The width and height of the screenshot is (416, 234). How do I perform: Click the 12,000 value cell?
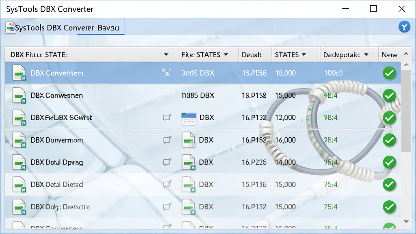[286, 117]
